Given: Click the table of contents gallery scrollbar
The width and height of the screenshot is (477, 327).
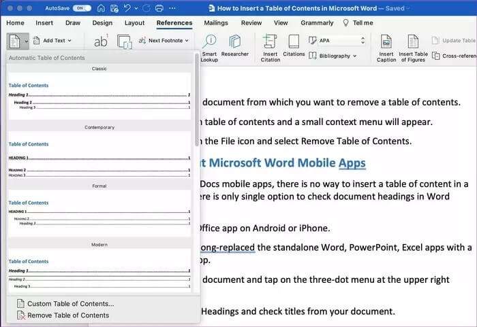Looking at the screenshot, I should (x=197, y=100).
